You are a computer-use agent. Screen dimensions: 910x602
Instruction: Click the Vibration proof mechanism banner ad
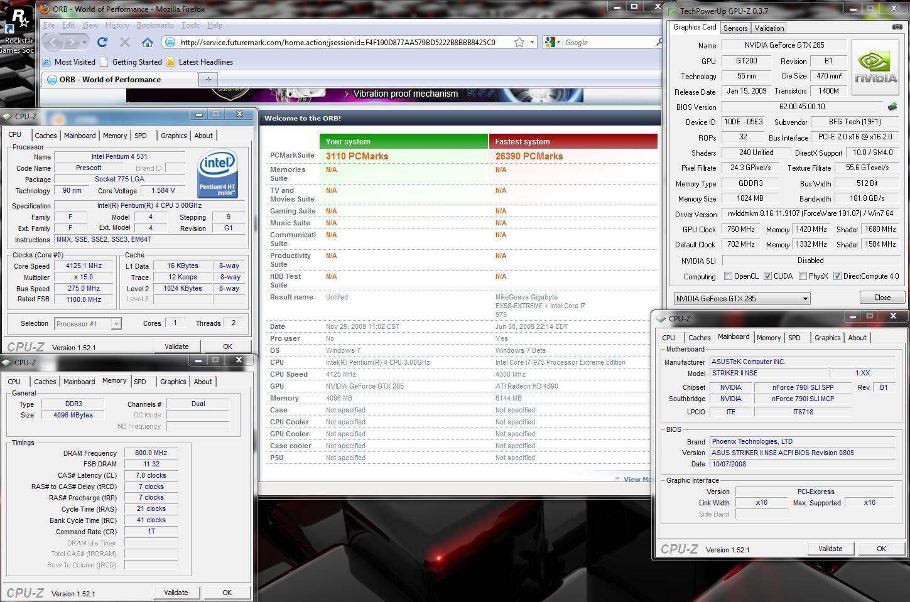[x=355, y=95]
